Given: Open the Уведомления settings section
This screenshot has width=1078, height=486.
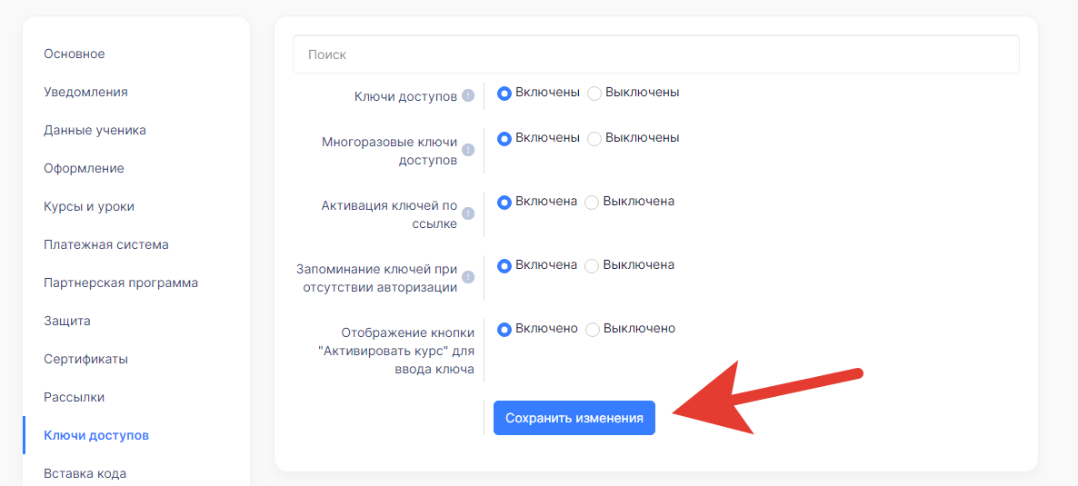Looking at the screenshot, I should pyautogui.click(x=86, y=92).
